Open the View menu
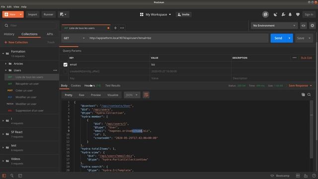 click(16, 6)
